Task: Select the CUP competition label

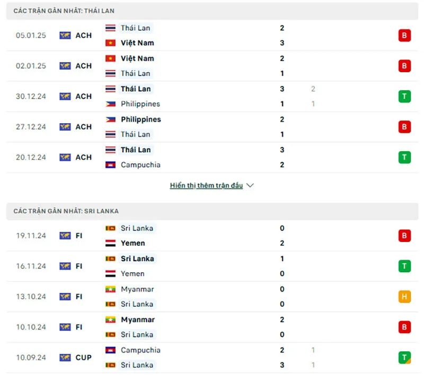Action: (83, 358)
